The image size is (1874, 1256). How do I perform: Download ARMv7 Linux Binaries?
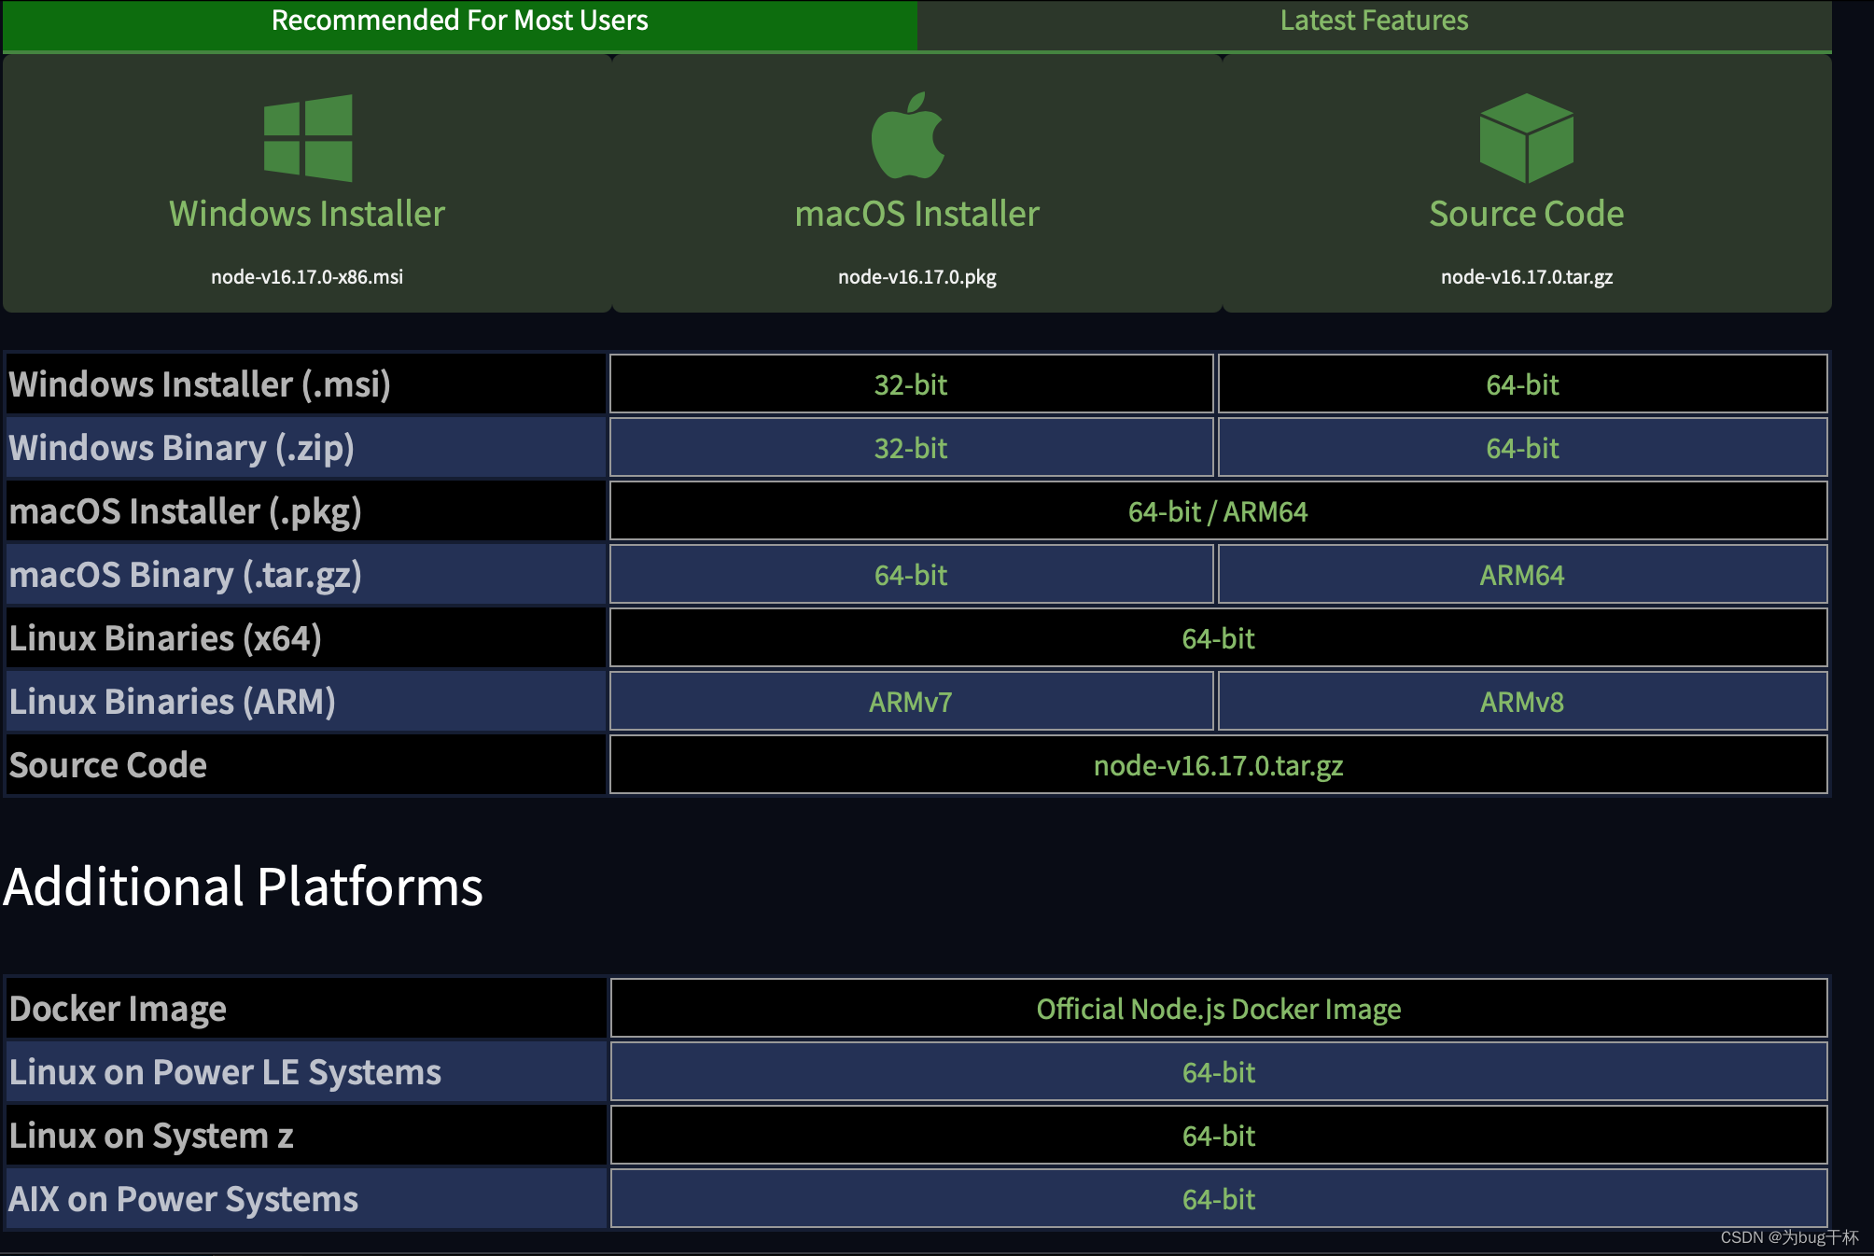point(911,702)
